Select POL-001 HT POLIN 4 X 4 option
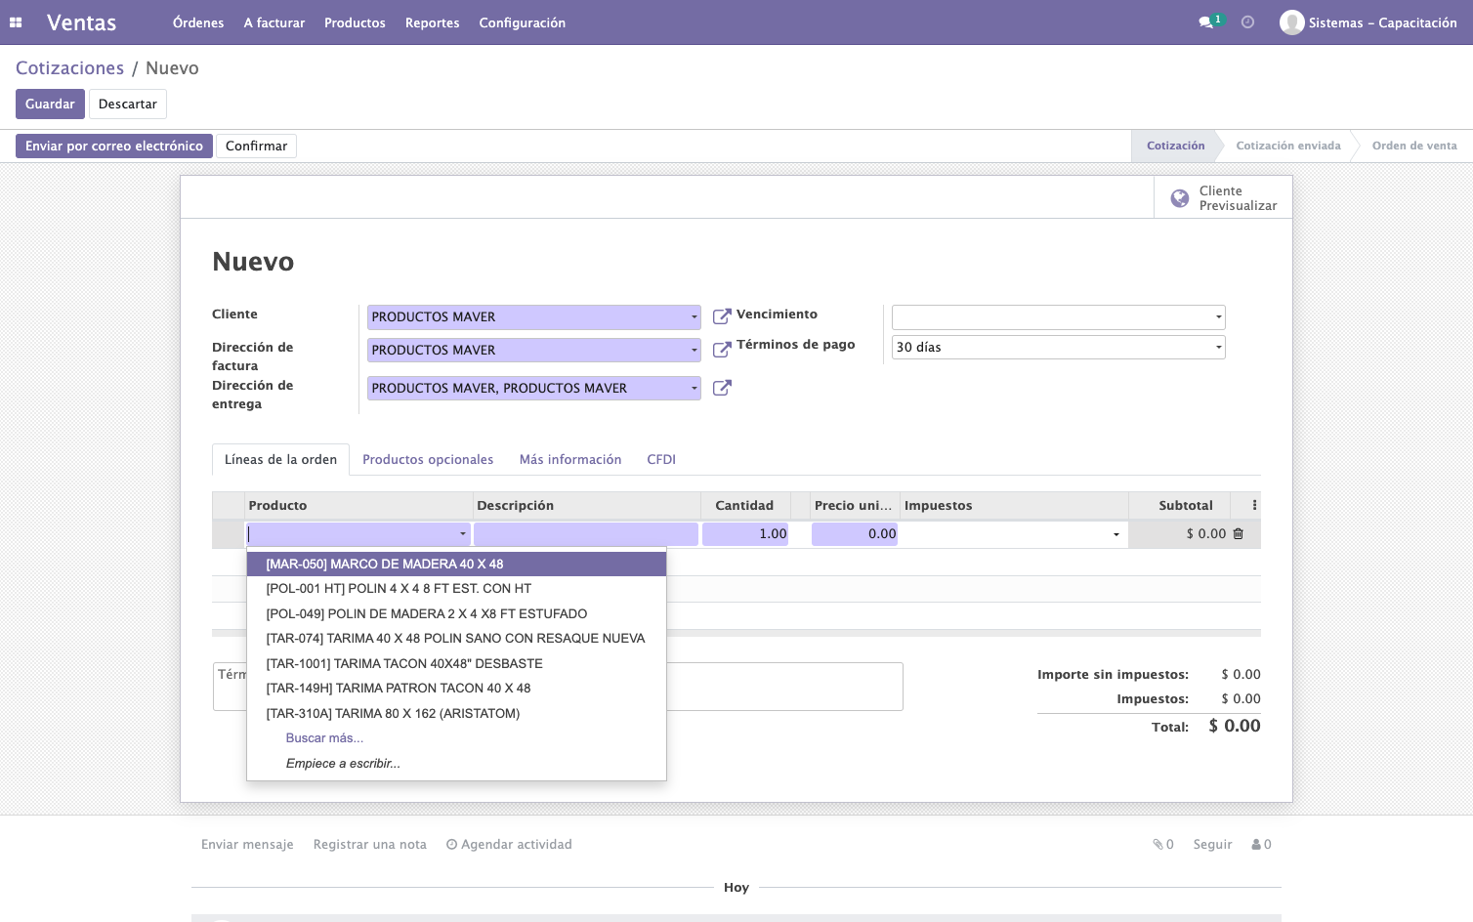This screenshot has width=1473, height=922. [x=456, y=589]
